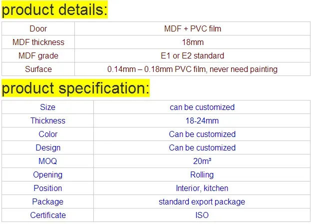Screen dimensions: 311x224
Task: Click the '18-24mm' thickness value
Action: pos(202,120)
